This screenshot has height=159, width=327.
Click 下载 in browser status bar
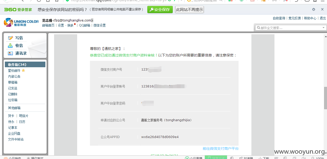click(x=264, y=158)
